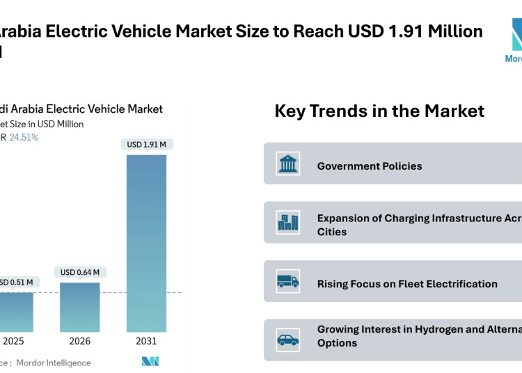The height and width of the screenshot is (373, 522).
Task: Open Rising Focus on Fleet Electrification
Action: [407, 284]
